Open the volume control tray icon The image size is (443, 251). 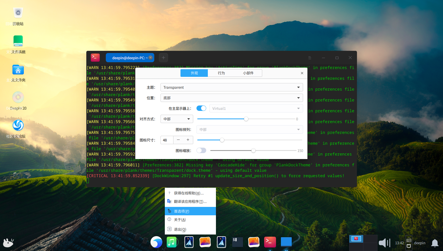coord(384,243)
